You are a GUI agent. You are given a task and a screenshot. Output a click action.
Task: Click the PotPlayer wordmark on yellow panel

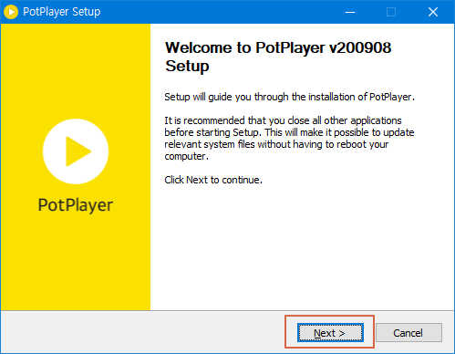76,205
